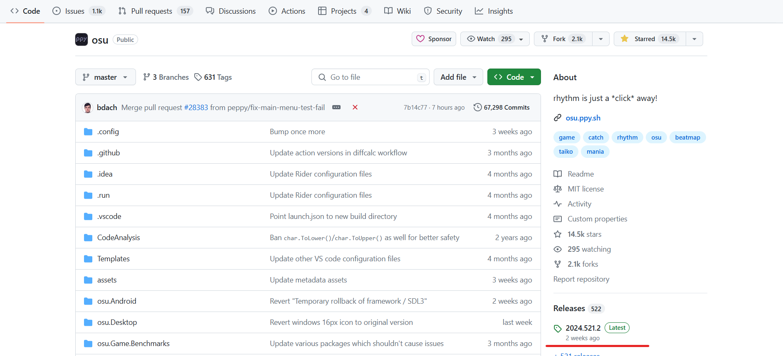Toggle the Starred button
This screenshot has height=356, width=783.
click(x=650, y=39)
